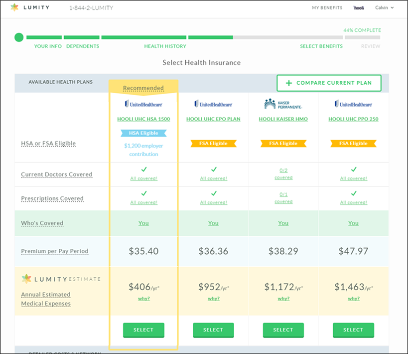
Task: Open the Hooli UHC EPO Plan link
Action: pyautogui.click(x=213, y=119)
